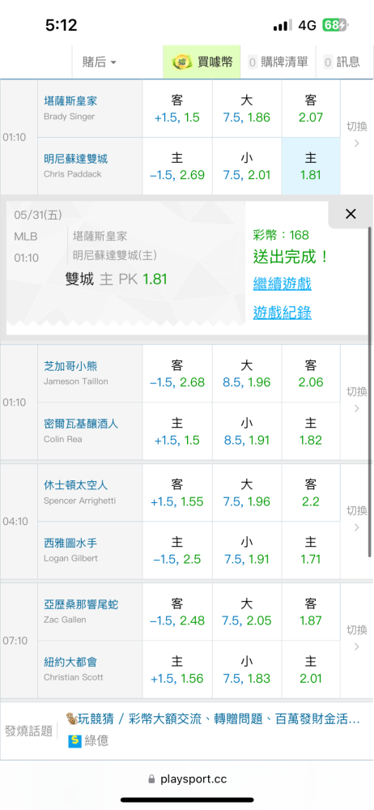
Task: Tap the 5:12 clock in status bar
Action: (x=61, y=25)
